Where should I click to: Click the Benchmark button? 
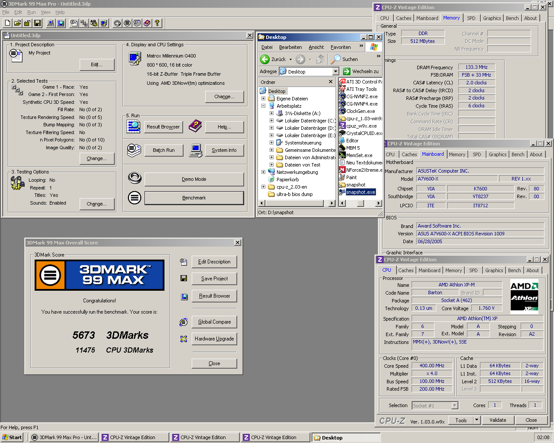coord(194,198)
